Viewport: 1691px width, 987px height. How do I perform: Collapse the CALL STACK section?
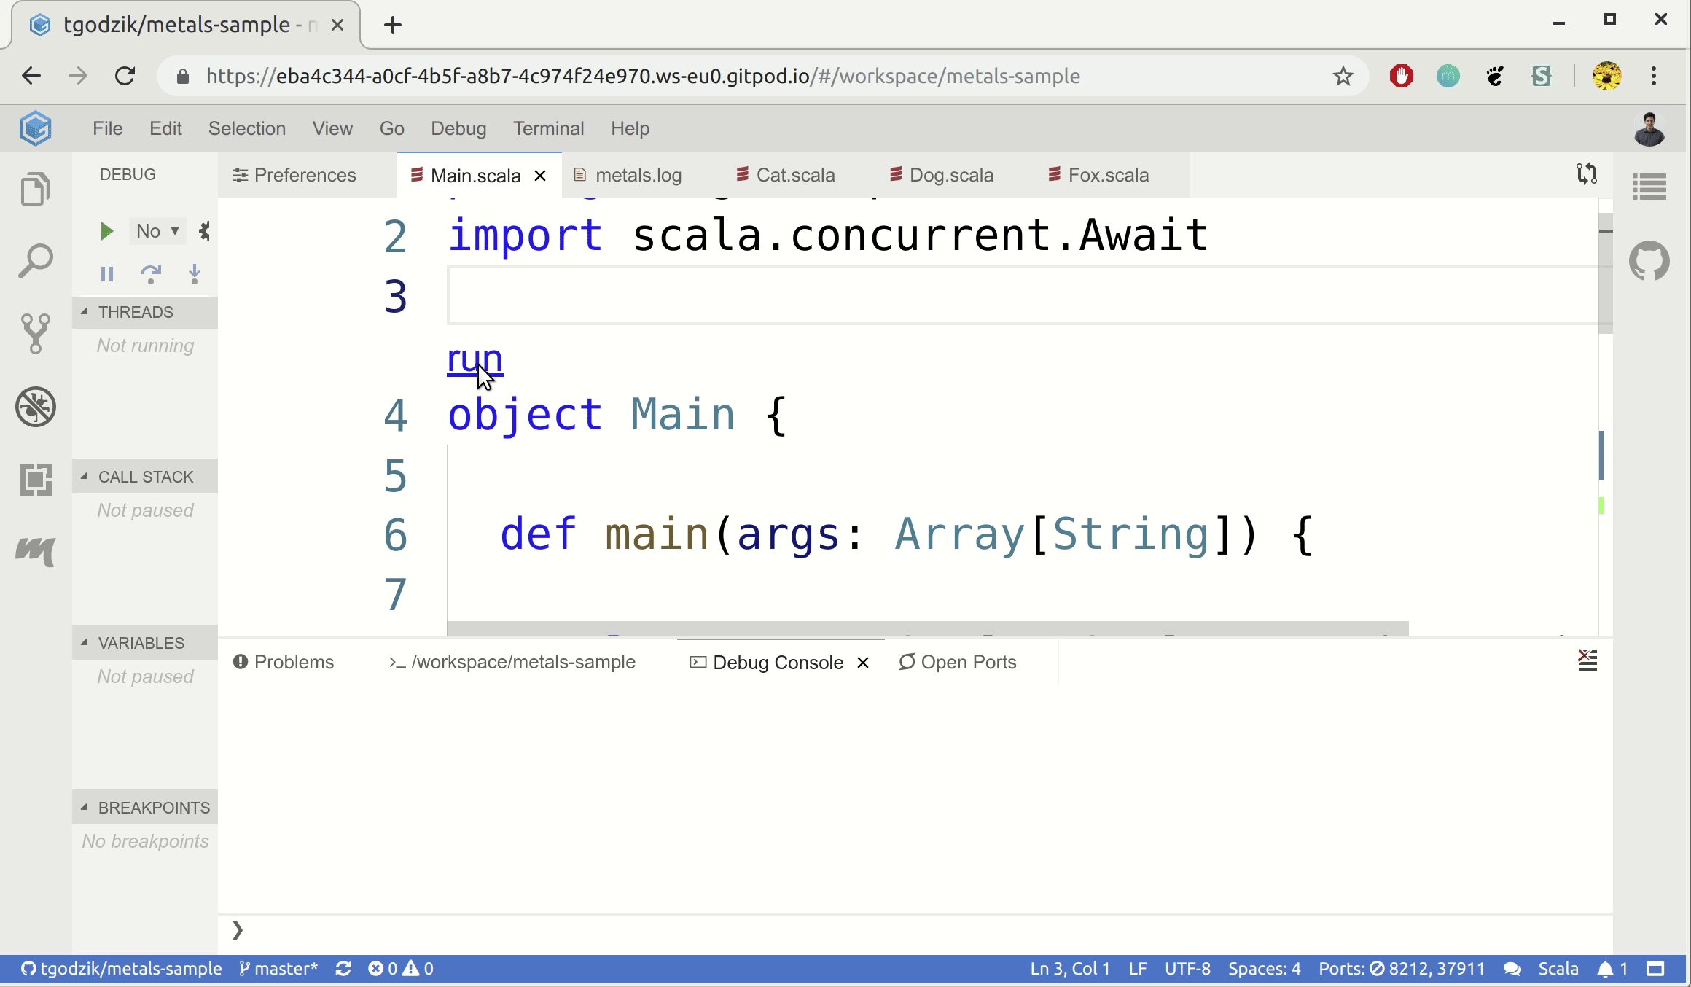coord(85,477)
